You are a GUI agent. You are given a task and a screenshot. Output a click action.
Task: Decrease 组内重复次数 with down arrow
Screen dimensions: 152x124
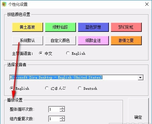coord(62,120)
